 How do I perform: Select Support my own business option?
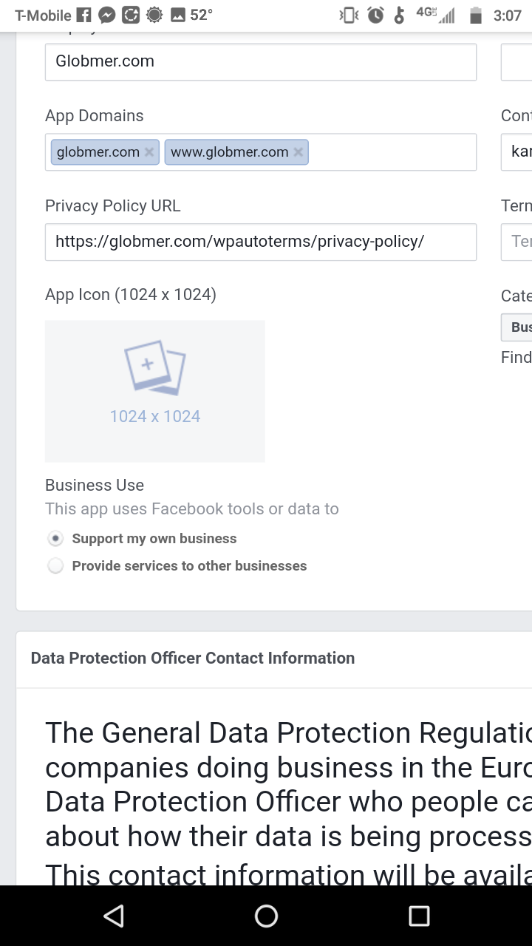[x=55, y=539]
